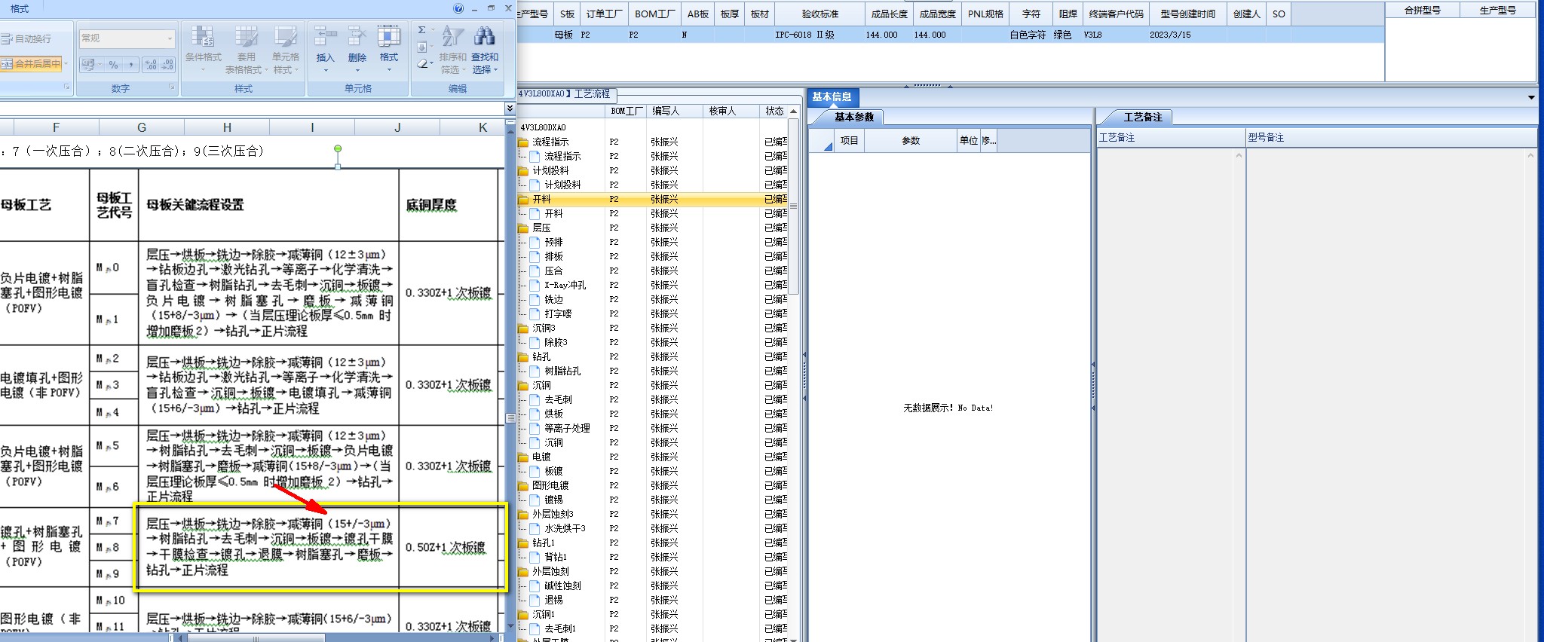Click cell M₅7 in process code column
1544x642 pixels.
coord(114,521)
